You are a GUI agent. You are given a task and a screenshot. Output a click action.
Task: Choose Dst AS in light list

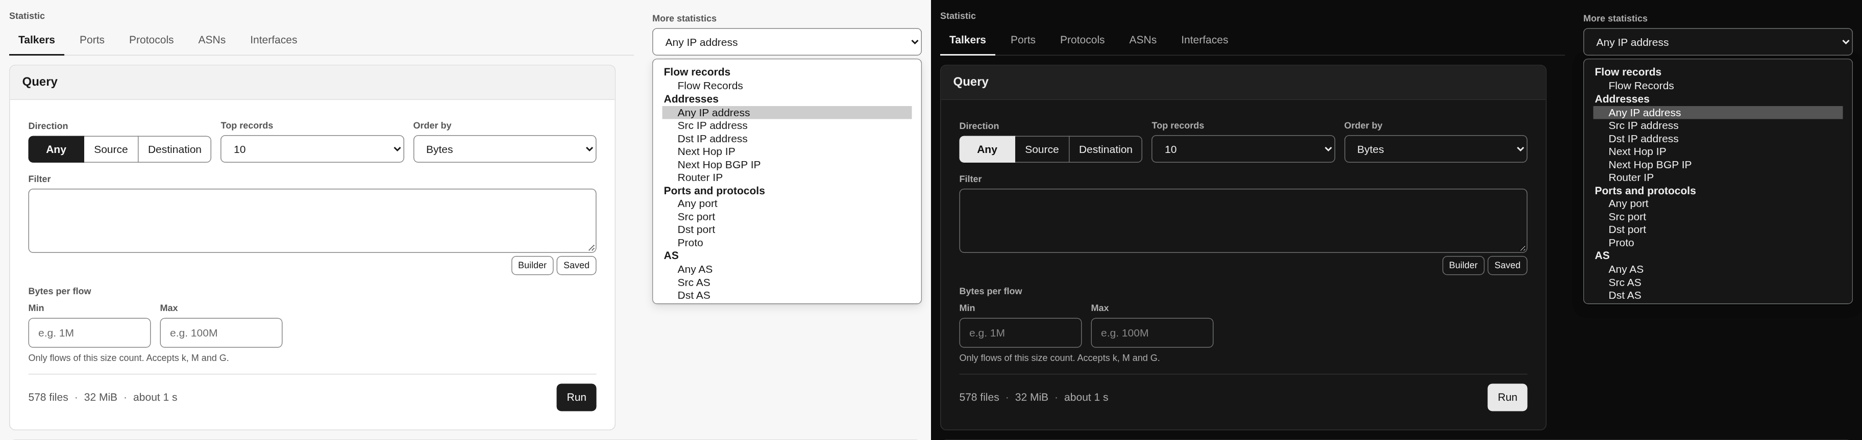(x=787, y=296)
